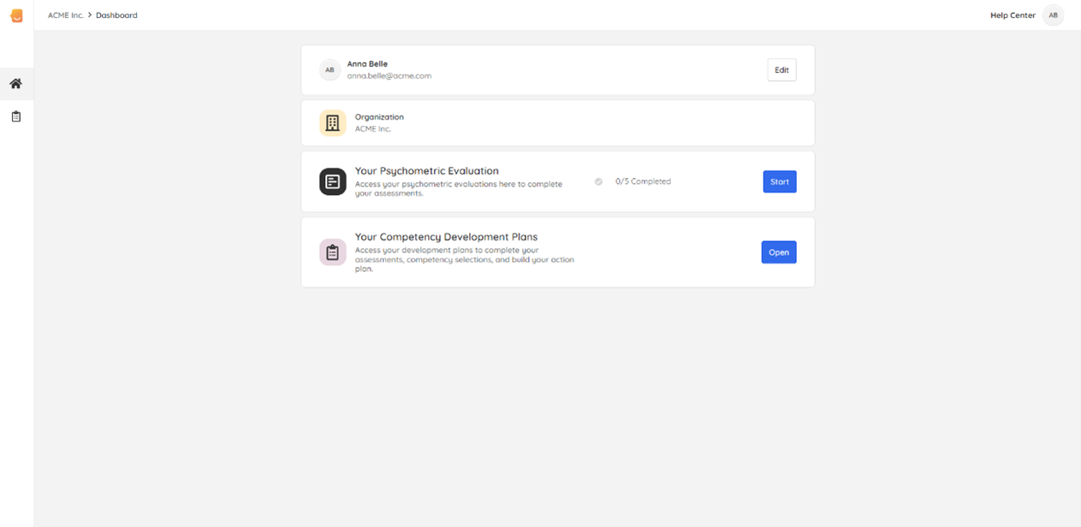Screen dimensions: 1081x527
Task: Go to ACME Inc. breadcrumb
Action: (x=66, y=15)
